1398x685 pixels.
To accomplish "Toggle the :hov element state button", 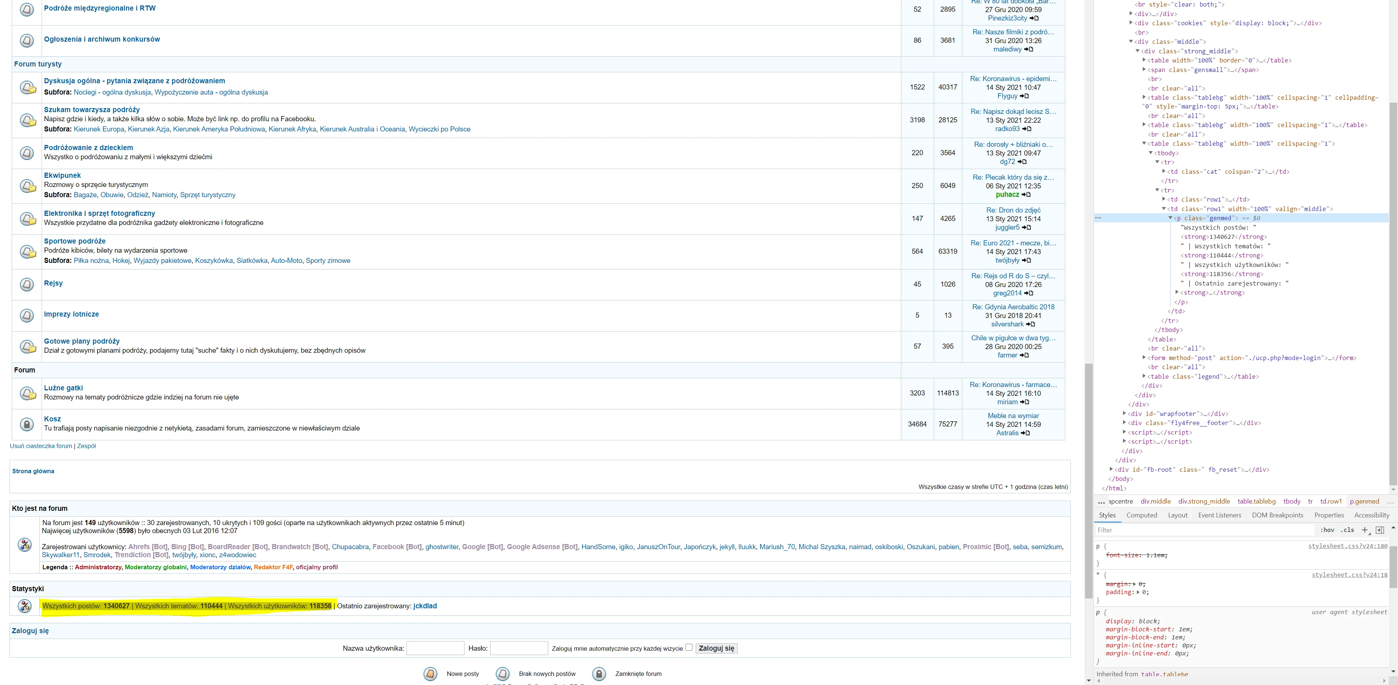I will pyautogui.click(x=1328, y=530).
